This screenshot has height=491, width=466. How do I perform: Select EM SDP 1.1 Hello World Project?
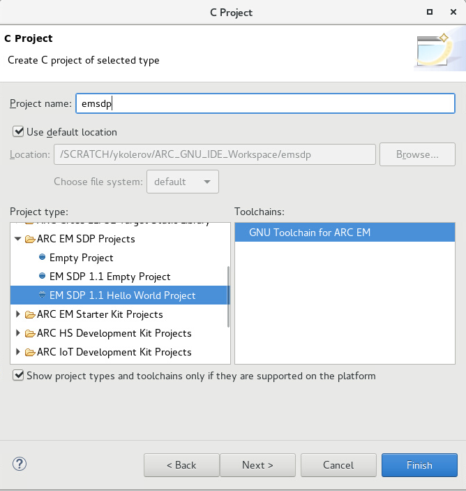pos(122,295)
